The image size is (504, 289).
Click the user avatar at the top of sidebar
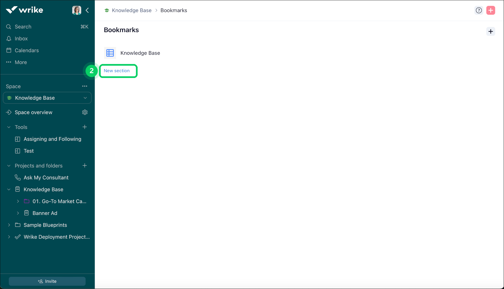(77, 10)
